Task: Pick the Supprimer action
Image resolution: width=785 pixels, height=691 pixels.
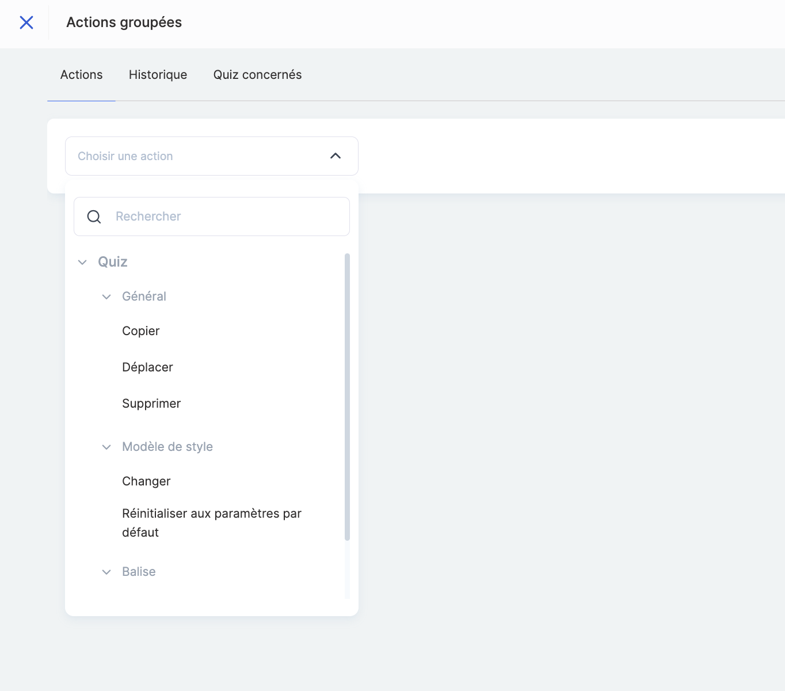Action: click(x=151, y=404)
